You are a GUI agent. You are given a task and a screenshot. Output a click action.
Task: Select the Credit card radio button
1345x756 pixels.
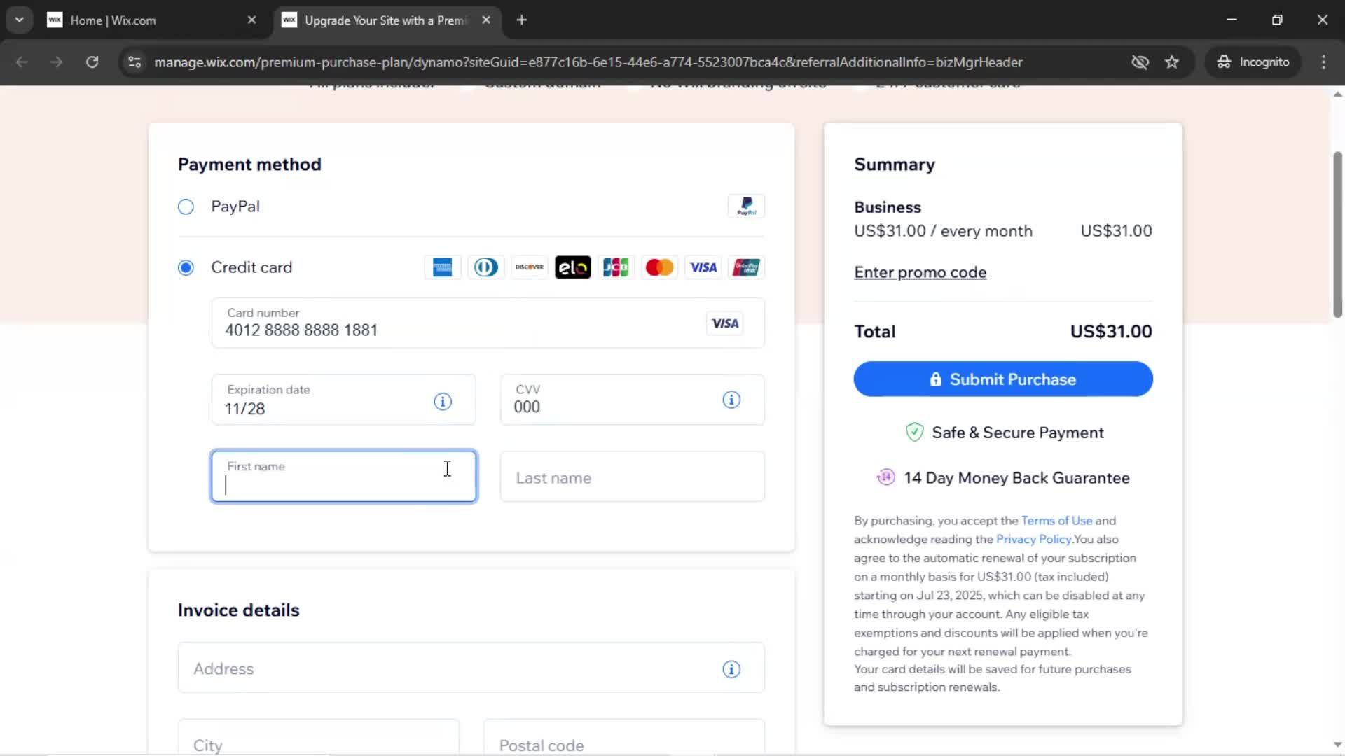186,267
